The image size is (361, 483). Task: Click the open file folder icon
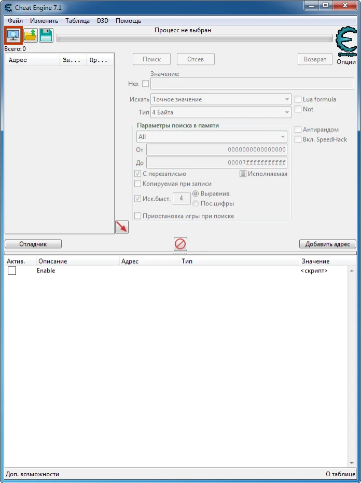coord(30,36)
